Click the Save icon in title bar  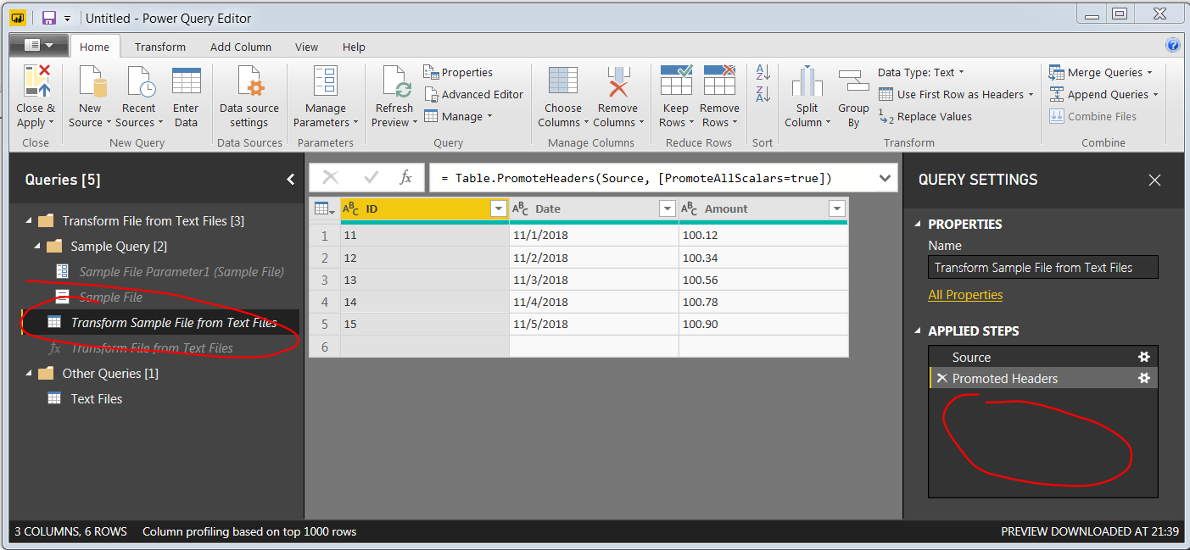coord(49,18)
